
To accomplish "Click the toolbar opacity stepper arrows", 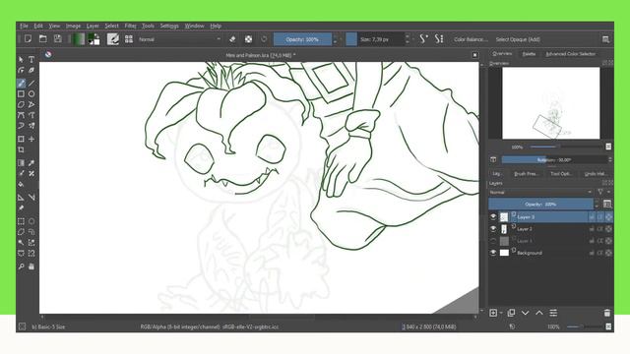I will [x=335, y=39].
